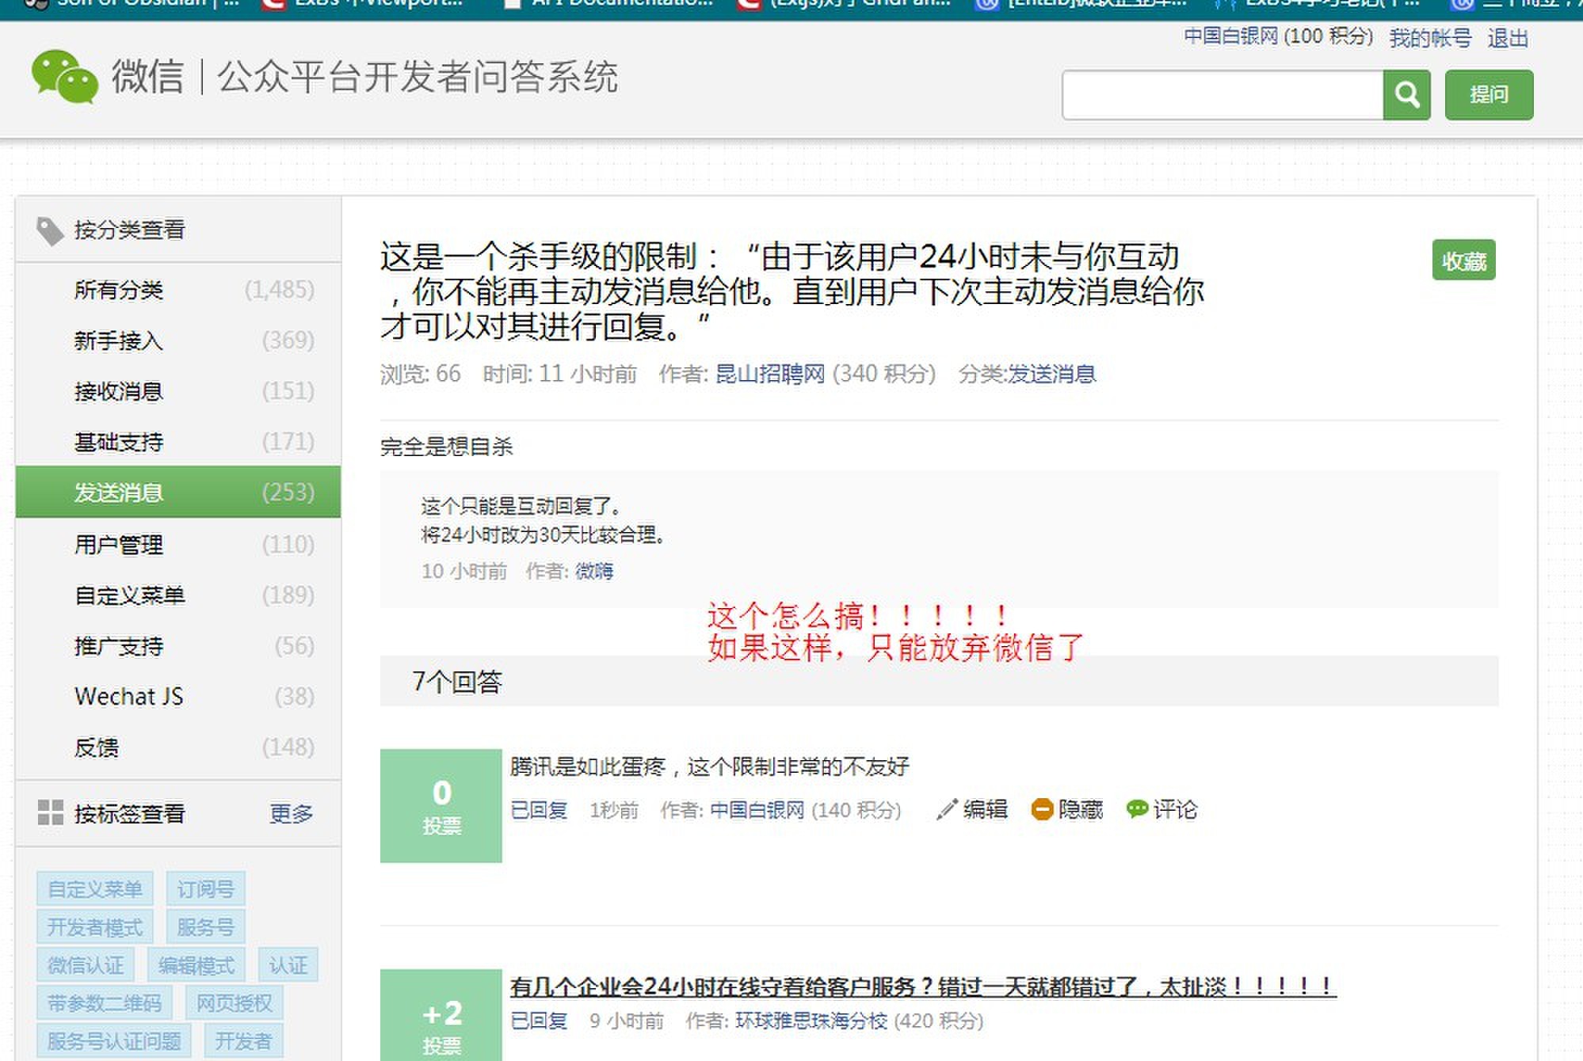Select the highlighted 发送消息 category
Viewport: 1583px width, 1061px height.
pos(178,492)
